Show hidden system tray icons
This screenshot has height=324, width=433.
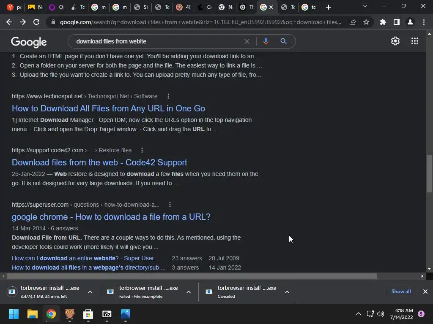coord(359,314)
